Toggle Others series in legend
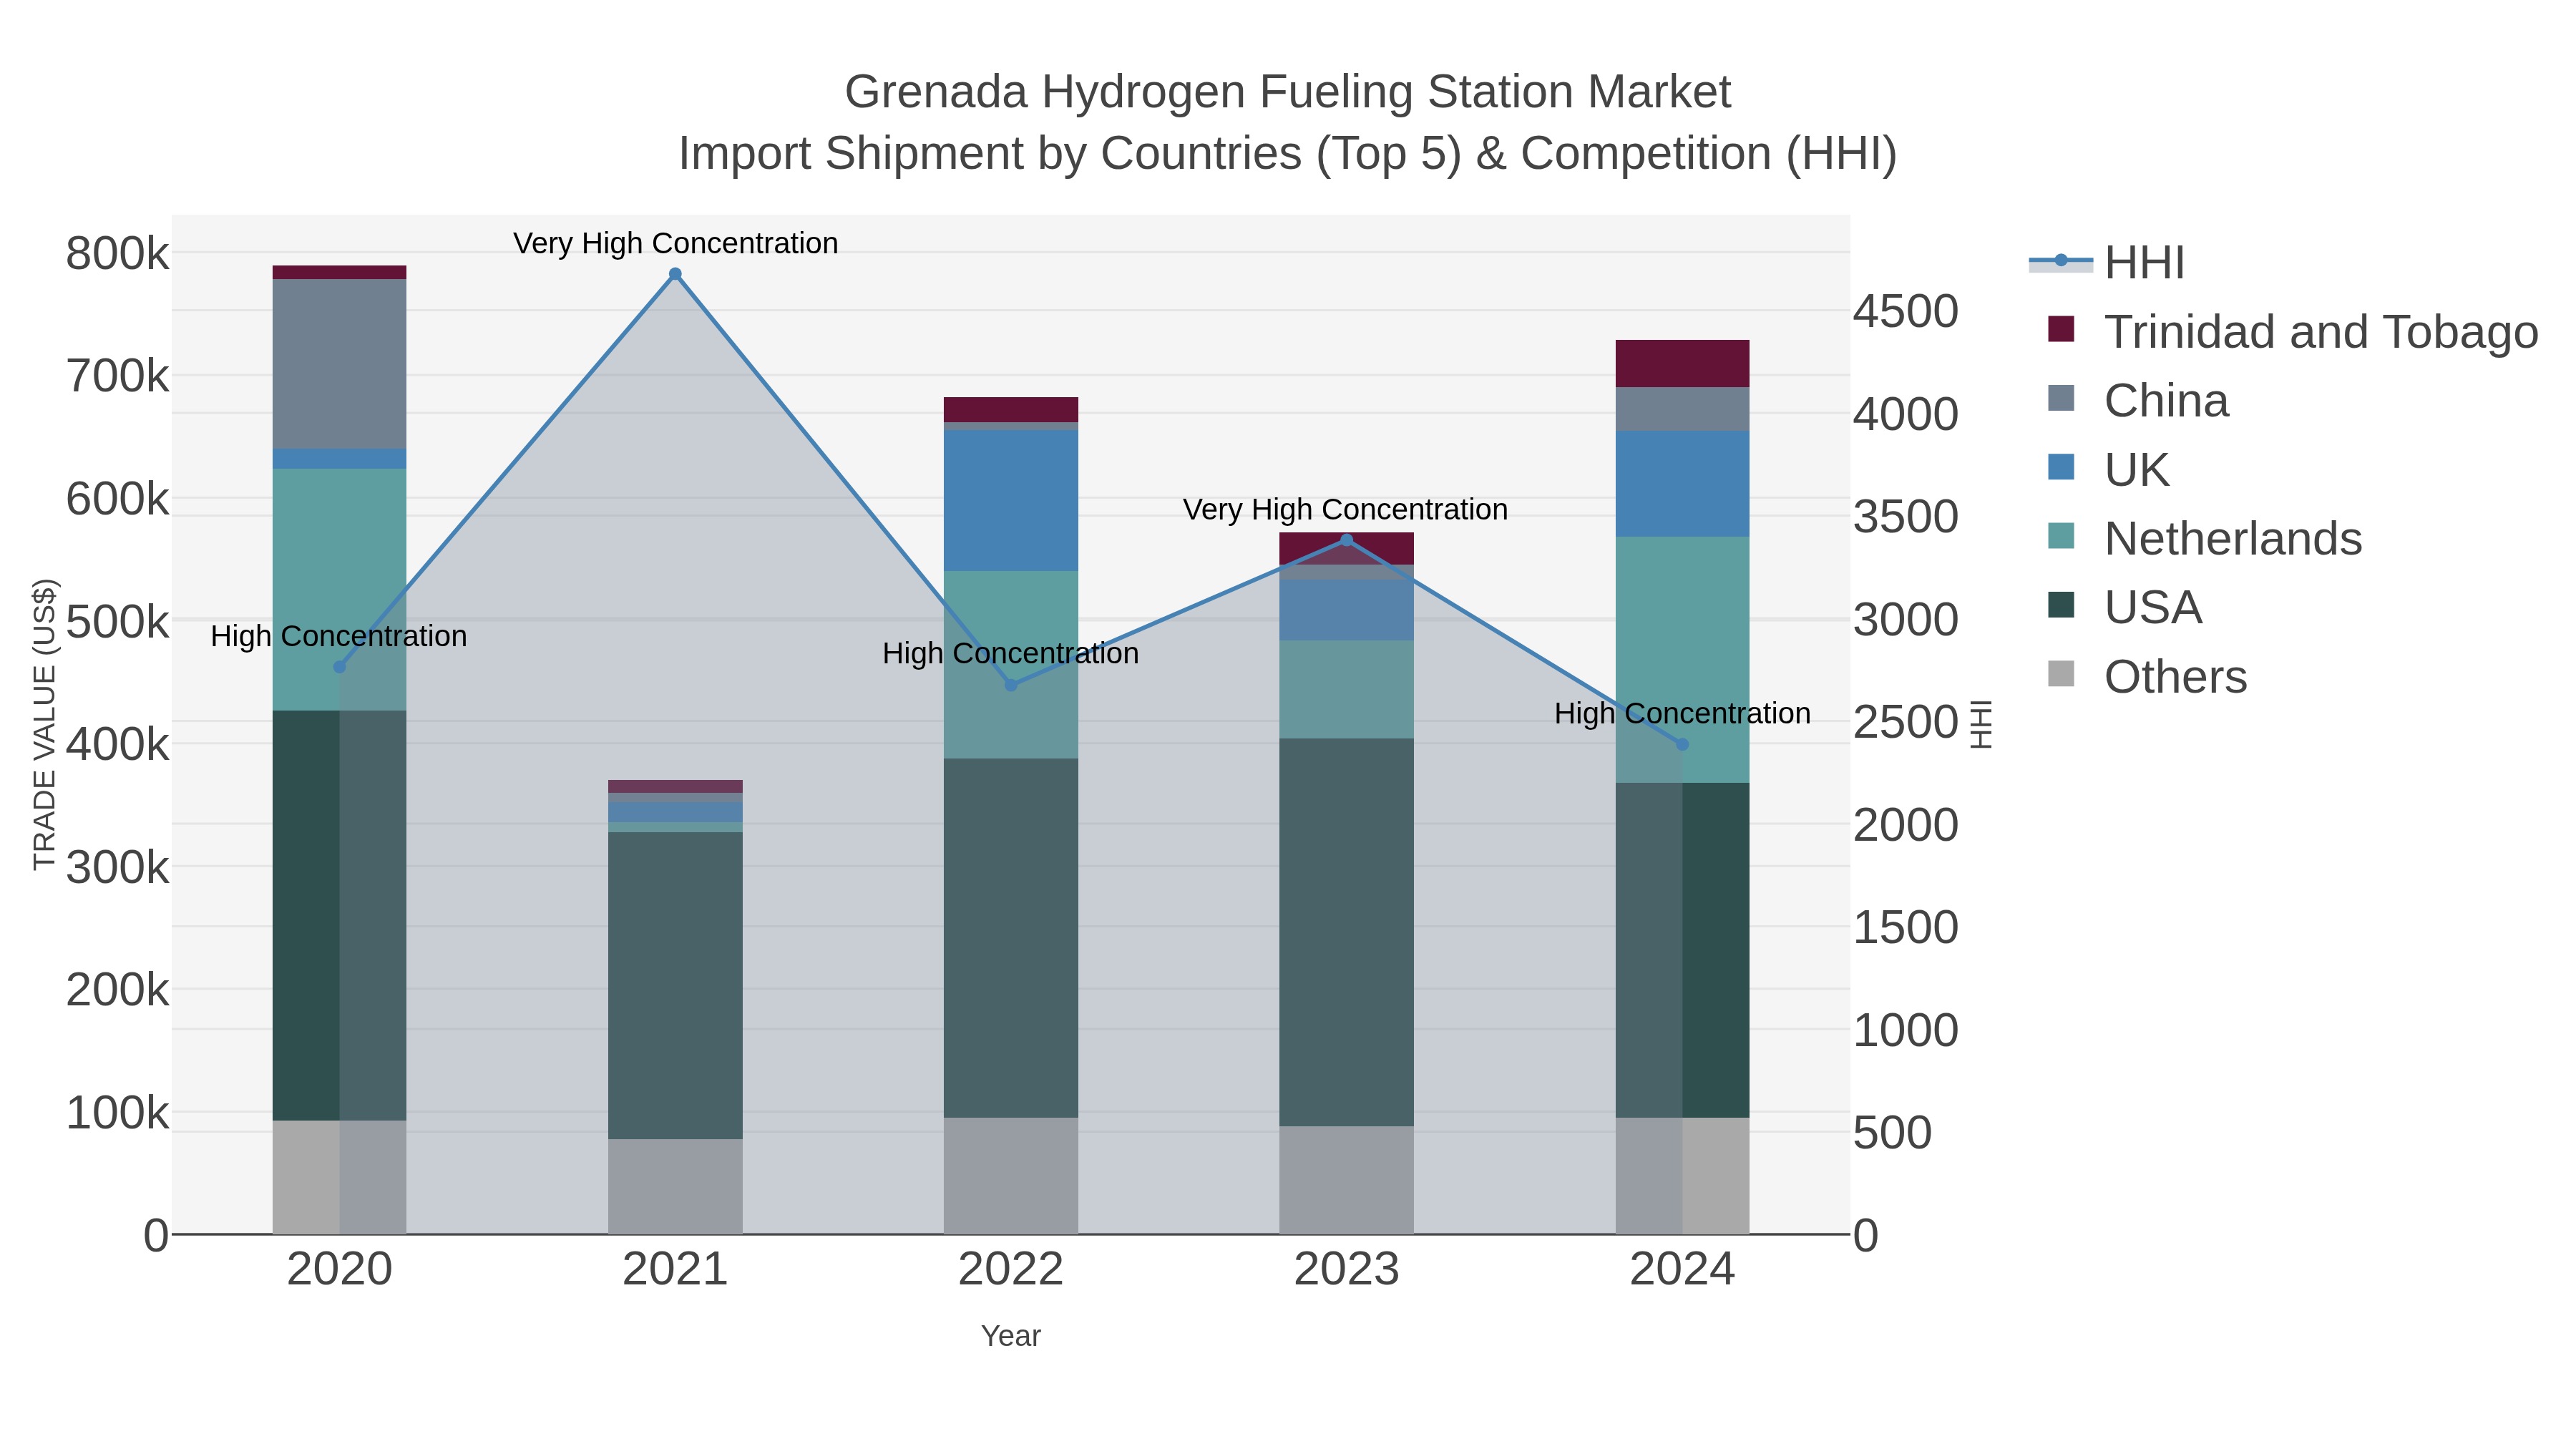This screenshot has width=2576, height=1449. tap(2147, 676)
